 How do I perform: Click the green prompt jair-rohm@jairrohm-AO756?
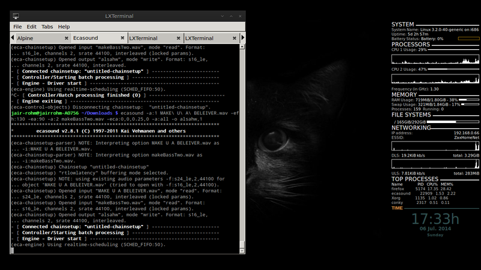pos(44,113)
